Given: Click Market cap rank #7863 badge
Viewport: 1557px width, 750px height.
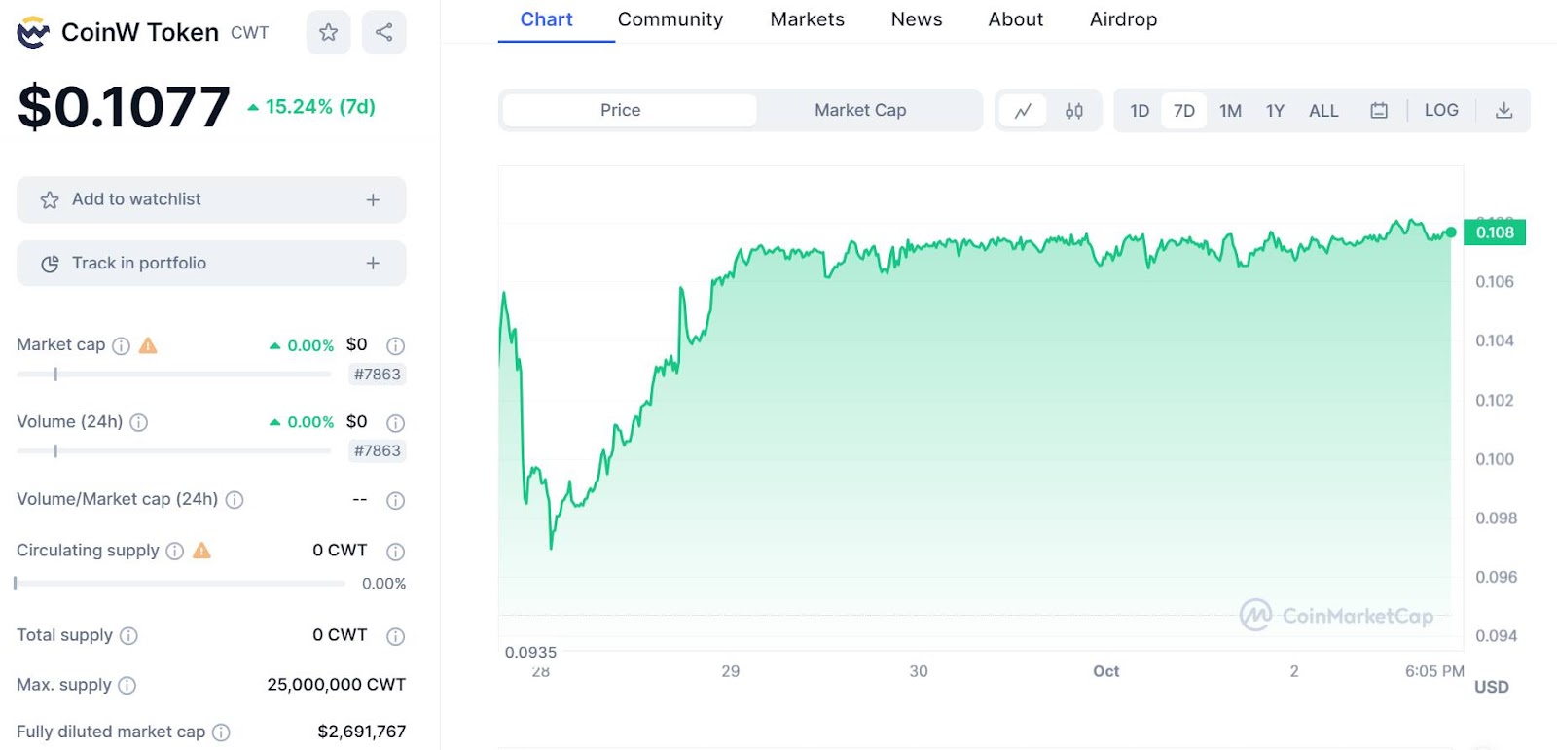Looking at the screenshot, I should click(378, 375).
